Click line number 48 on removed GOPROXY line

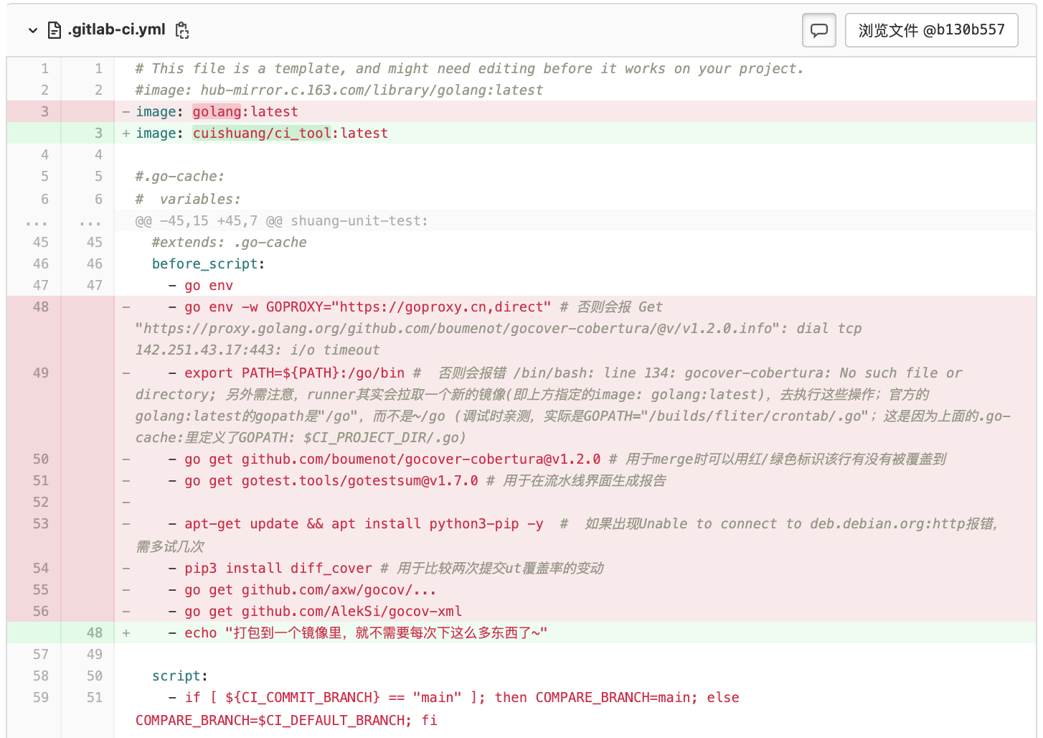[41, 307]
